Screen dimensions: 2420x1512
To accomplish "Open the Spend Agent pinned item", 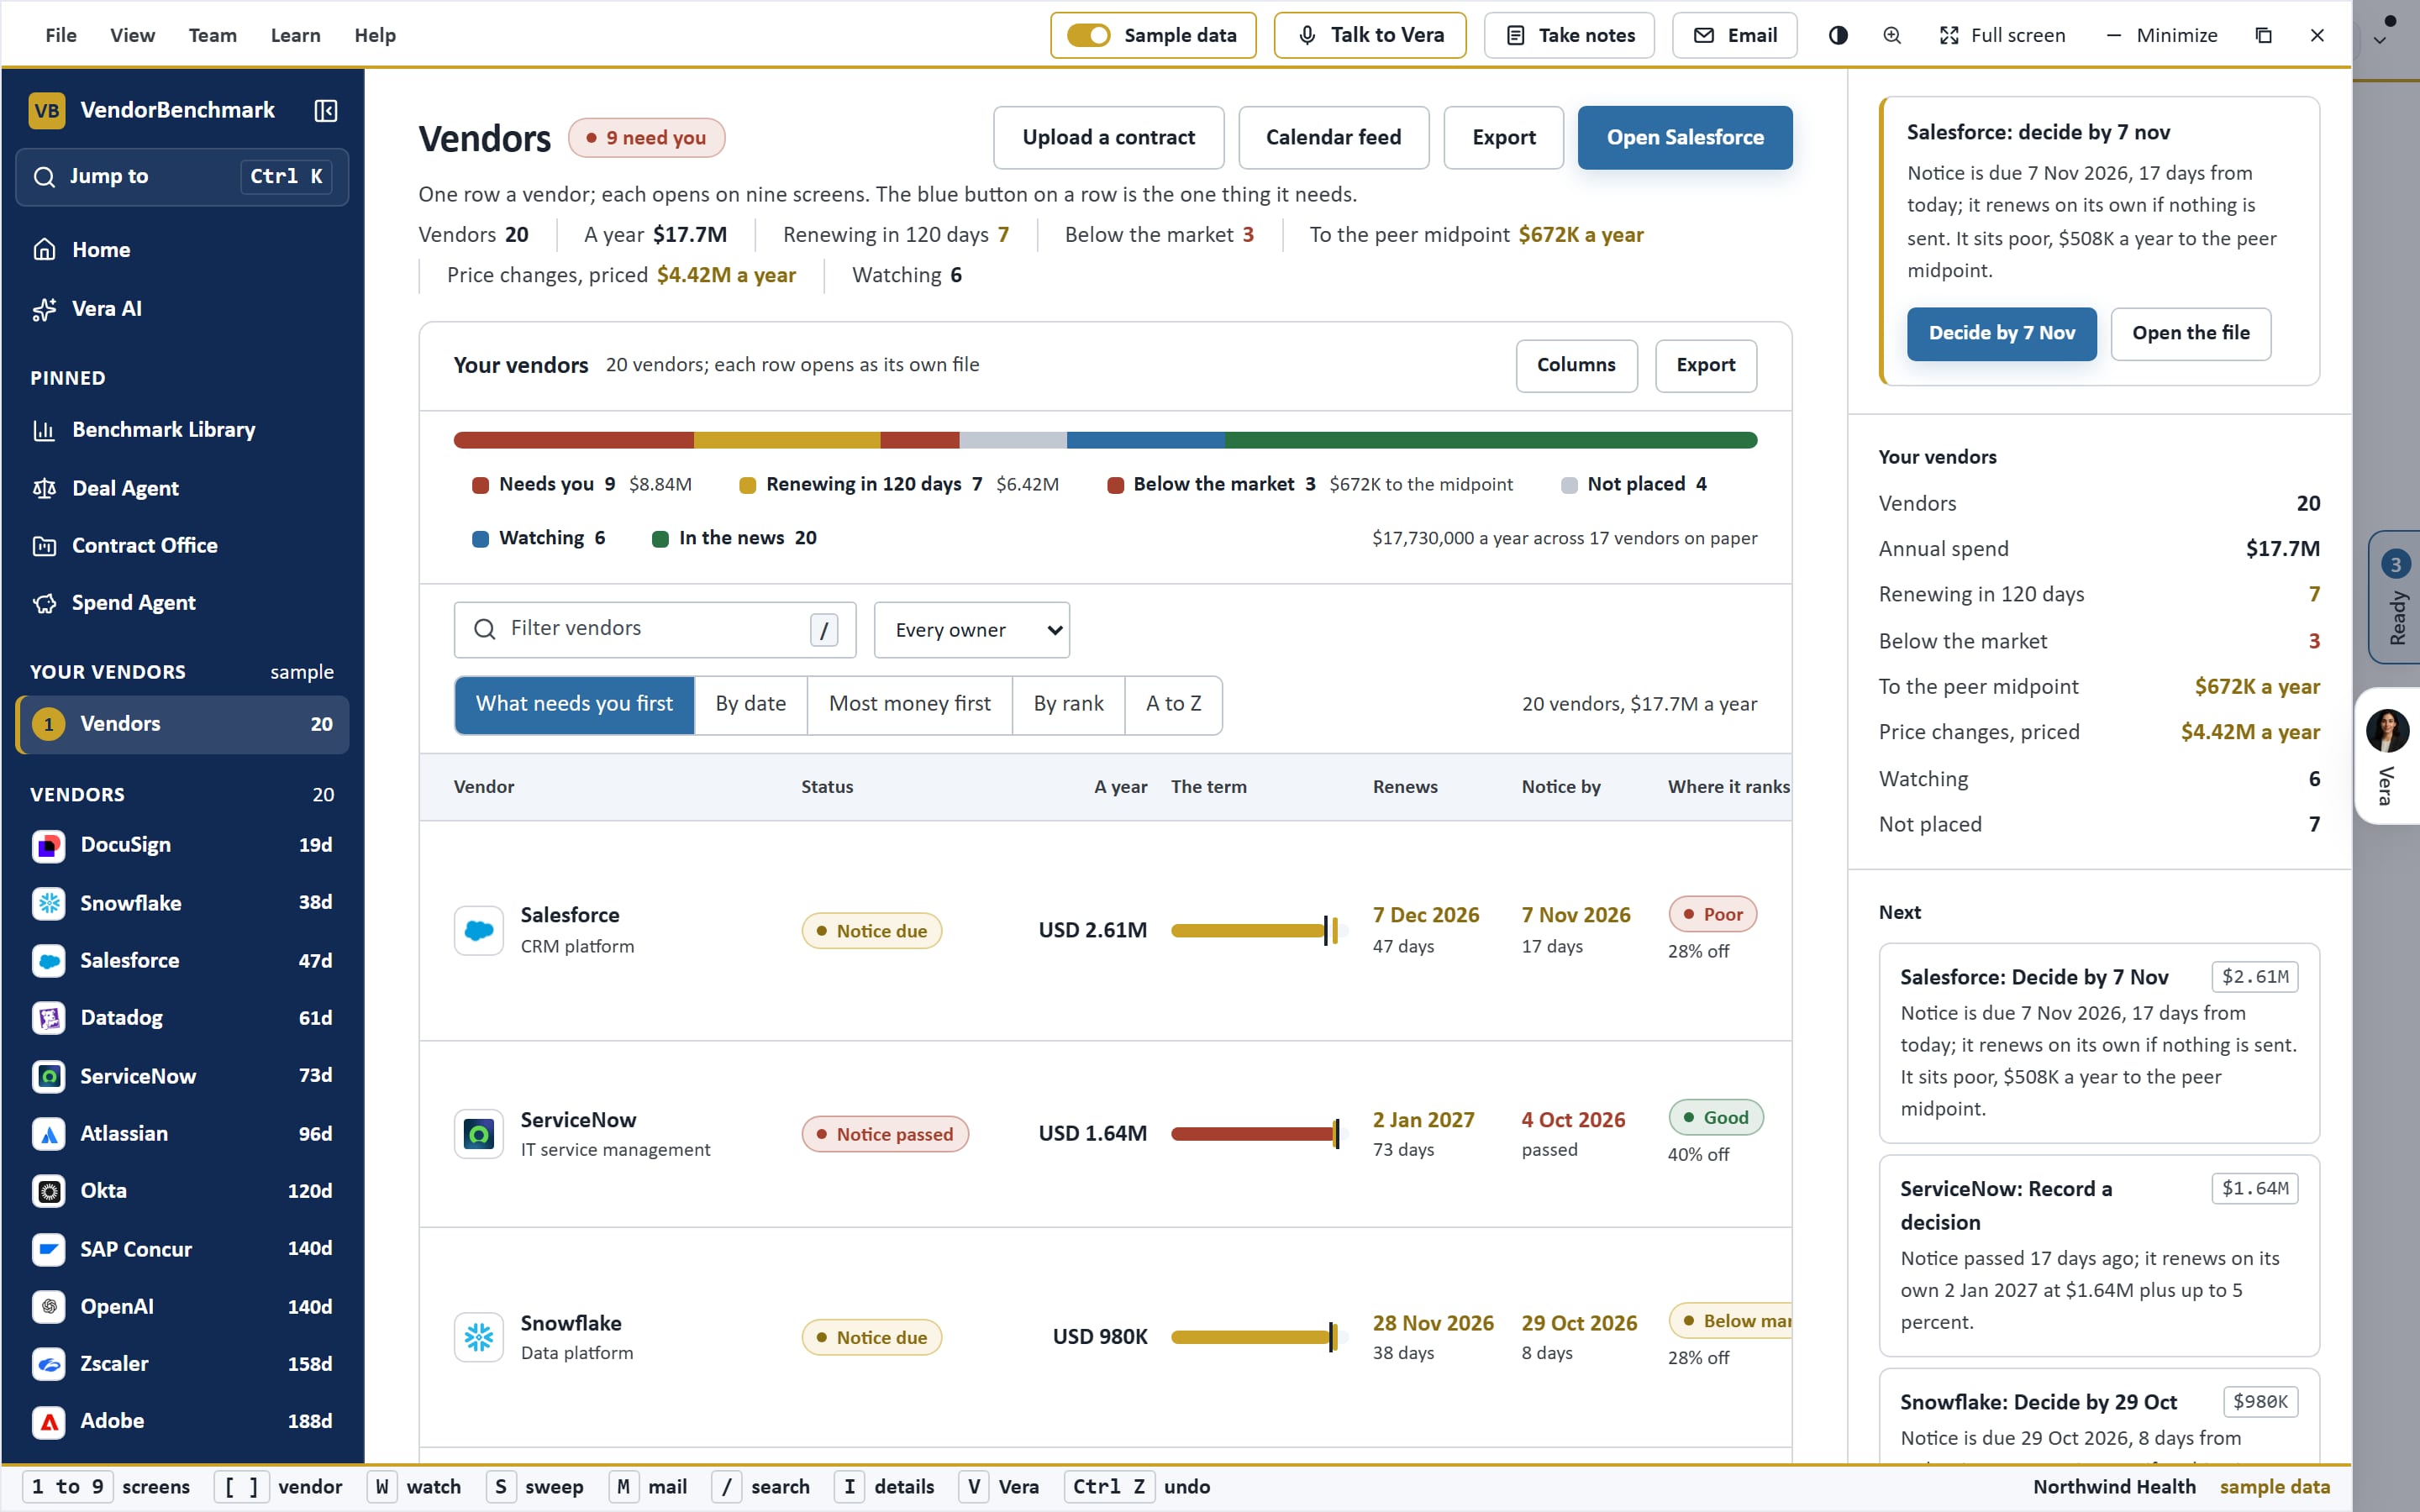I will tap(182, 603).
